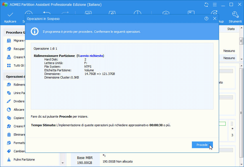Click the Creare M... sidebar icon
Image resolution: width=244 pixels, height=167 pixels.
[x=9, y=57]
